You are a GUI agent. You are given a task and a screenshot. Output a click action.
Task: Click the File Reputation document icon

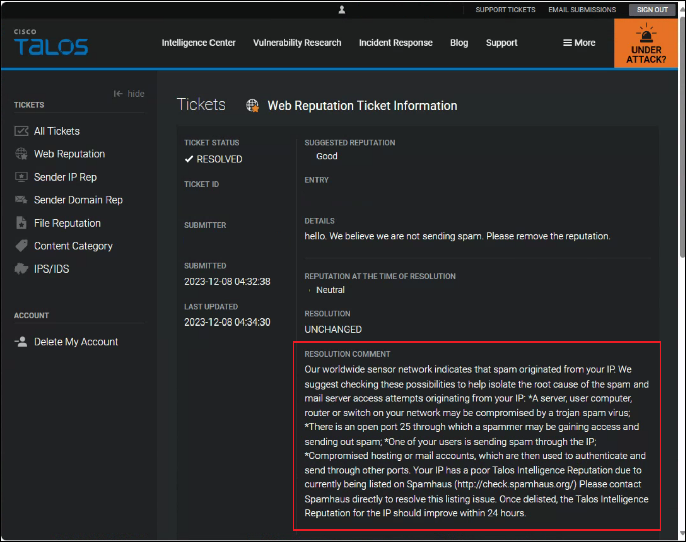(x=21, y=223)
